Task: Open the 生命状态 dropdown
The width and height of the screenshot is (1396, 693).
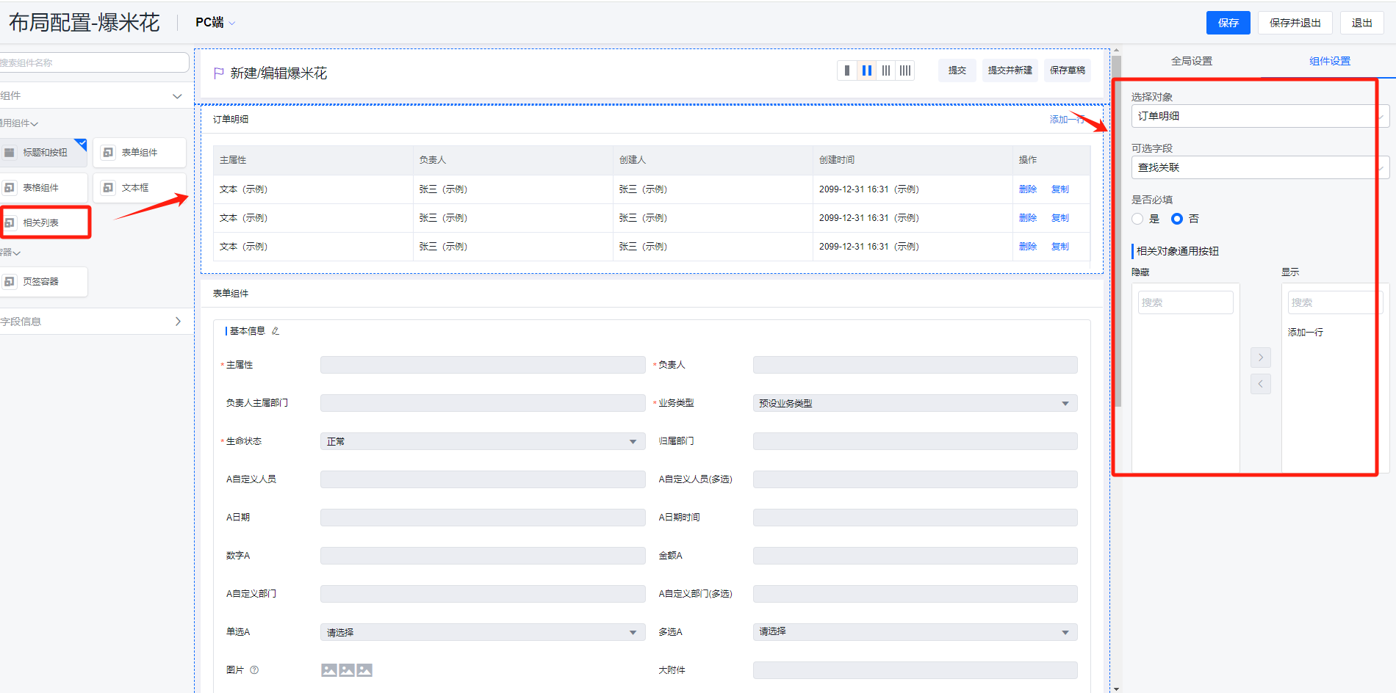Action: click(483, 441)
